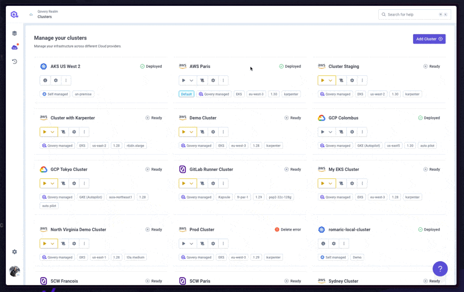Open the more menu of AKS US West 2

coord(66,81)
